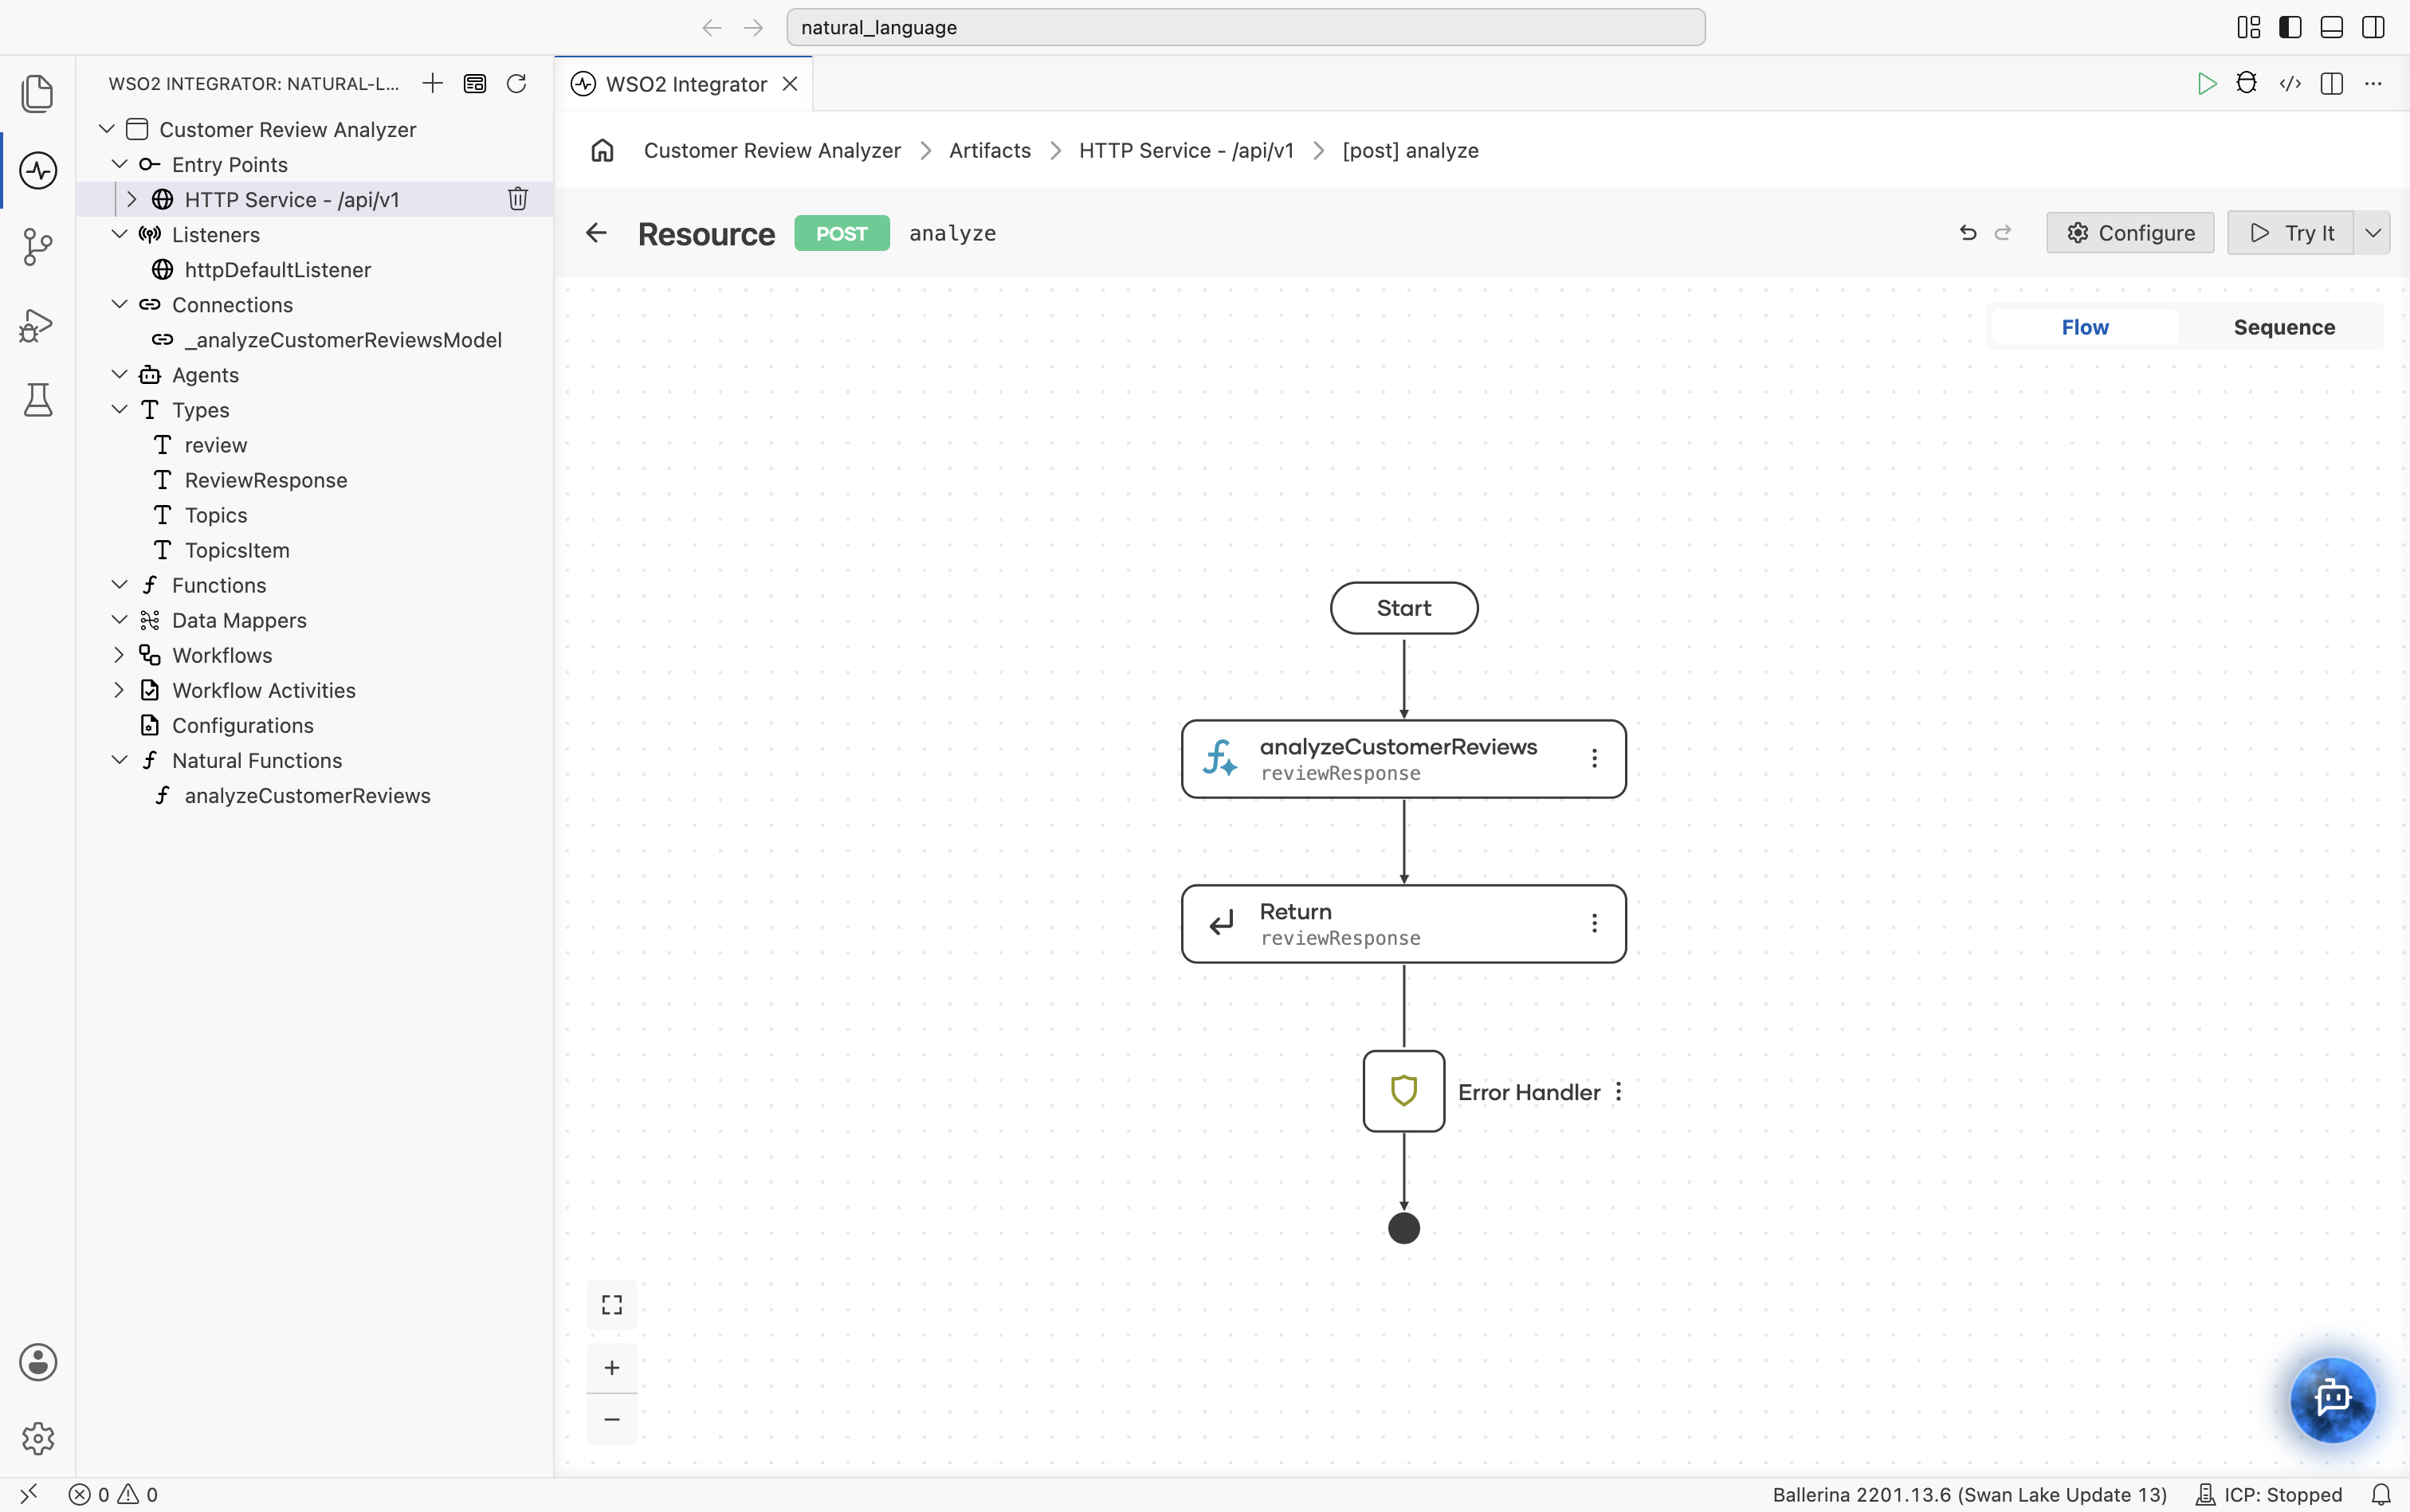The image size is (2410, 1512).
Task: Open the editor More Actions ellipsis
Action: pyautogui.click(x=2373, y=84)
